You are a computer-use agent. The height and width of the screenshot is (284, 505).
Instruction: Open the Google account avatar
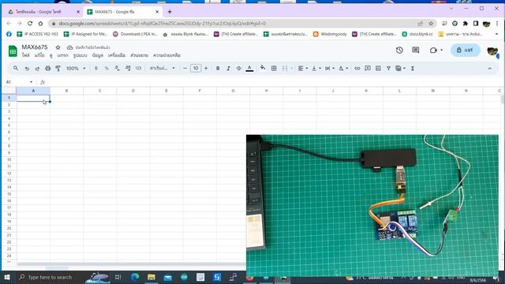492,50
